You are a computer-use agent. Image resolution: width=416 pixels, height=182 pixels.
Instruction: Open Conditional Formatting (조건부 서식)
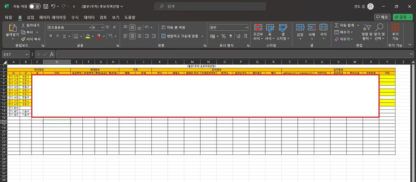(258, 32)
